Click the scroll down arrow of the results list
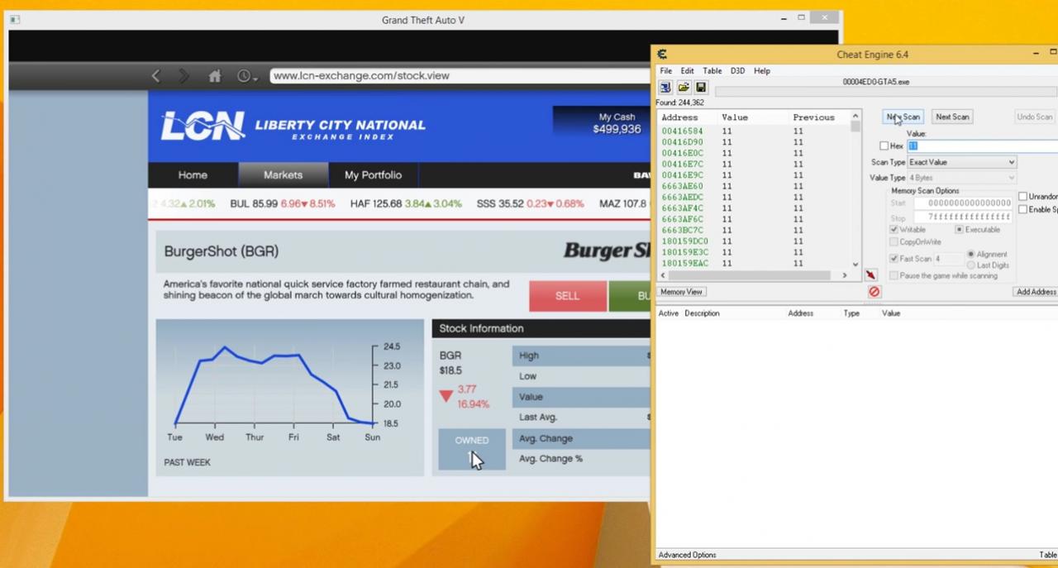This screenshot has width=1058, height=568. [x=855, y=266]
